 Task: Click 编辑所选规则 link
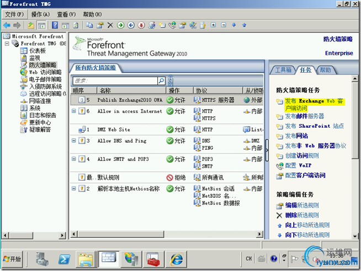point(302,205)
